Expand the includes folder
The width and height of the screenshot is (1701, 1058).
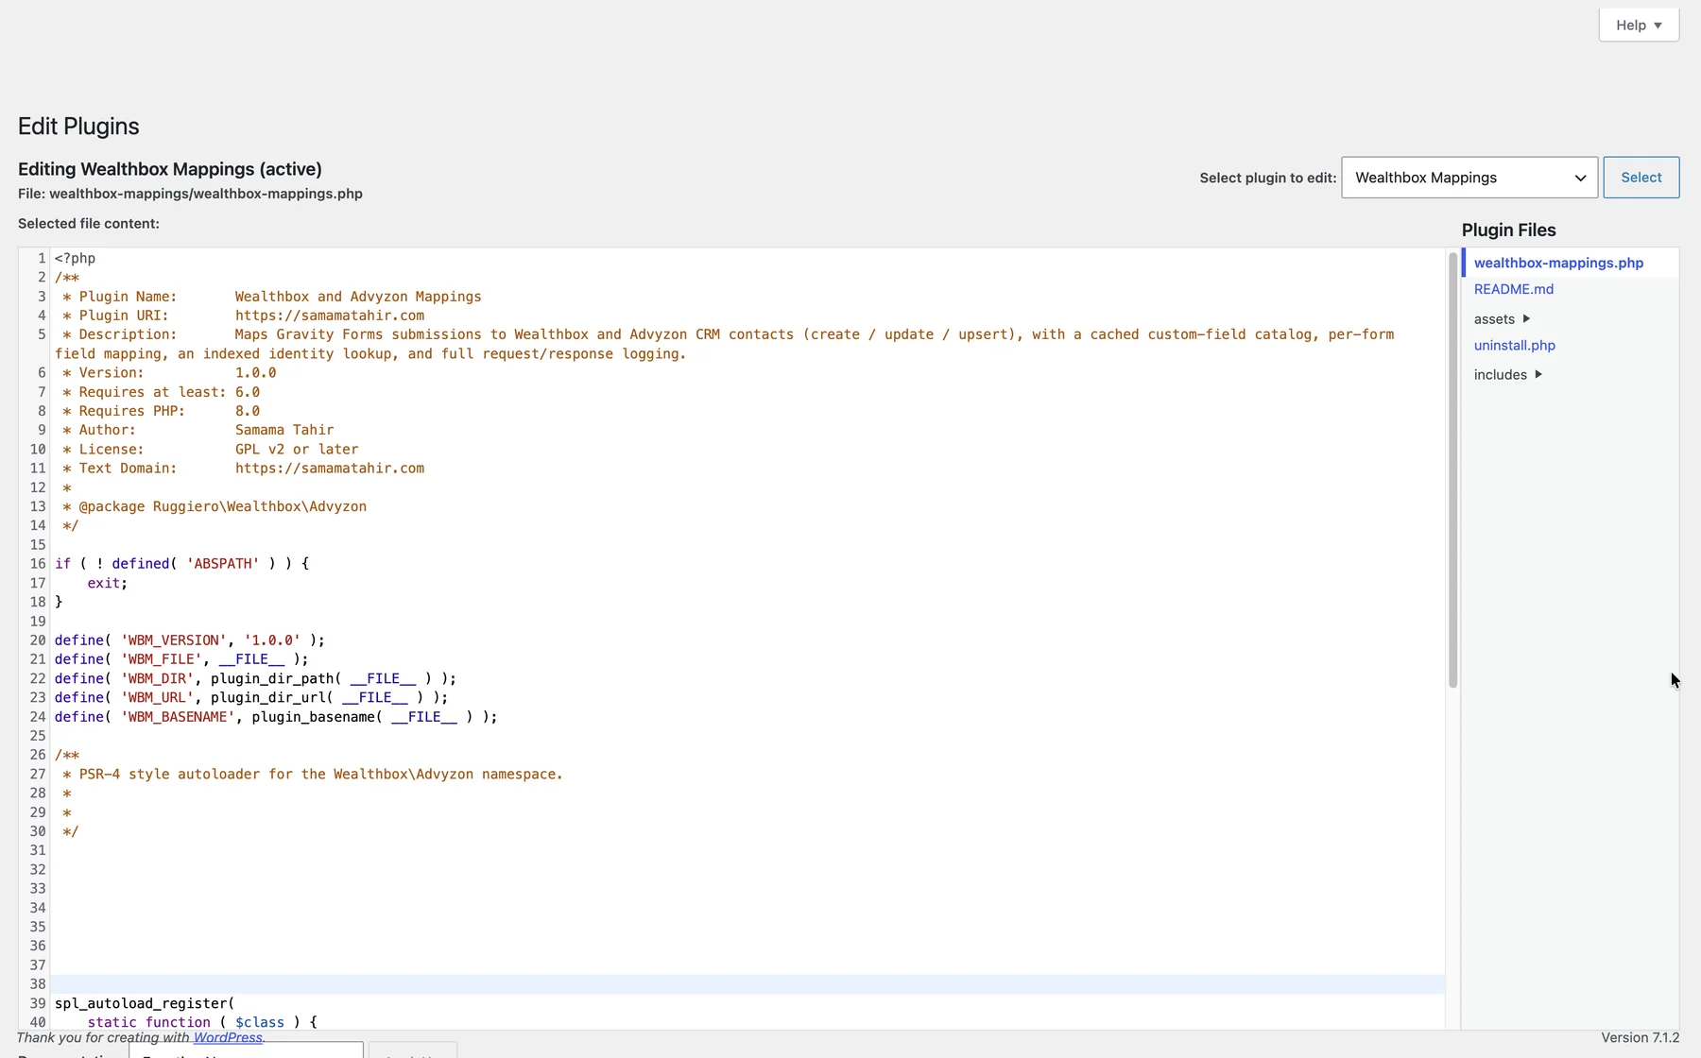[1508, 375]
